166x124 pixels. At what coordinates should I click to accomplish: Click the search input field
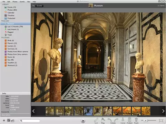30,121
